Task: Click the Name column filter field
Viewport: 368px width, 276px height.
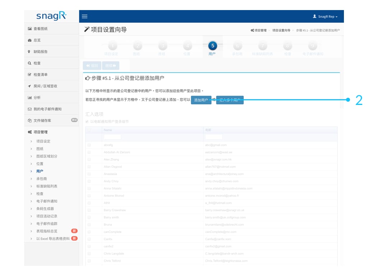Action: (x=112, y=137)
